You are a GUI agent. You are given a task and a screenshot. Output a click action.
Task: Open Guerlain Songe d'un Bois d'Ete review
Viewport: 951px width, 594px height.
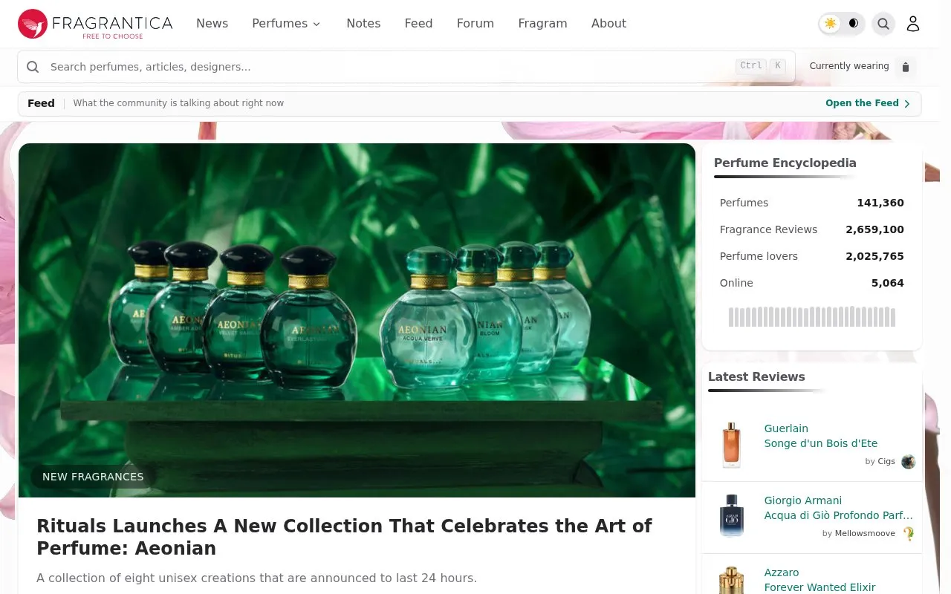click(820, 436)
